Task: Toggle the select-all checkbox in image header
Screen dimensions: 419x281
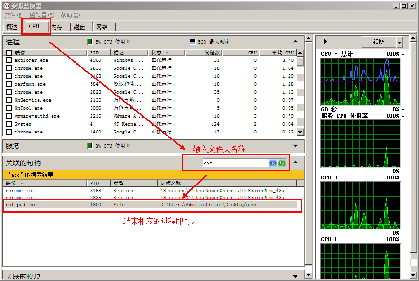Action: [x=8, y=53]
